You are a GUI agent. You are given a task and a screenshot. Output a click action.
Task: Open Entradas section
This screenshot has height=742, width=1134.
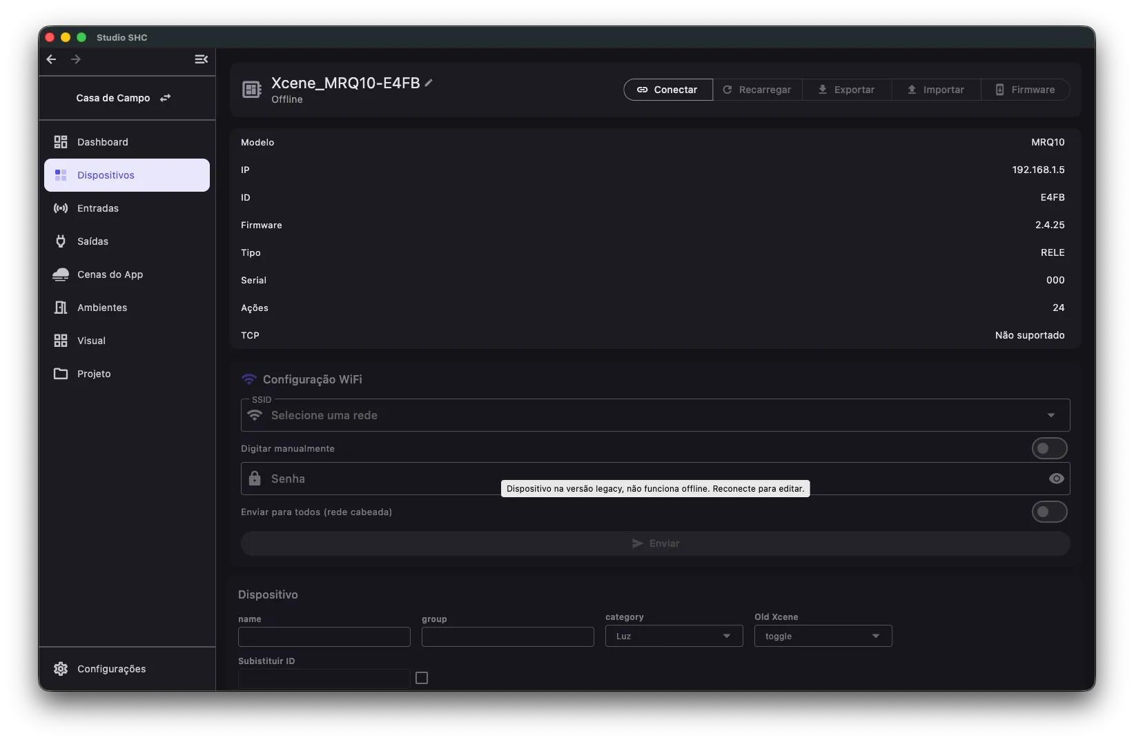click(127, 208)
